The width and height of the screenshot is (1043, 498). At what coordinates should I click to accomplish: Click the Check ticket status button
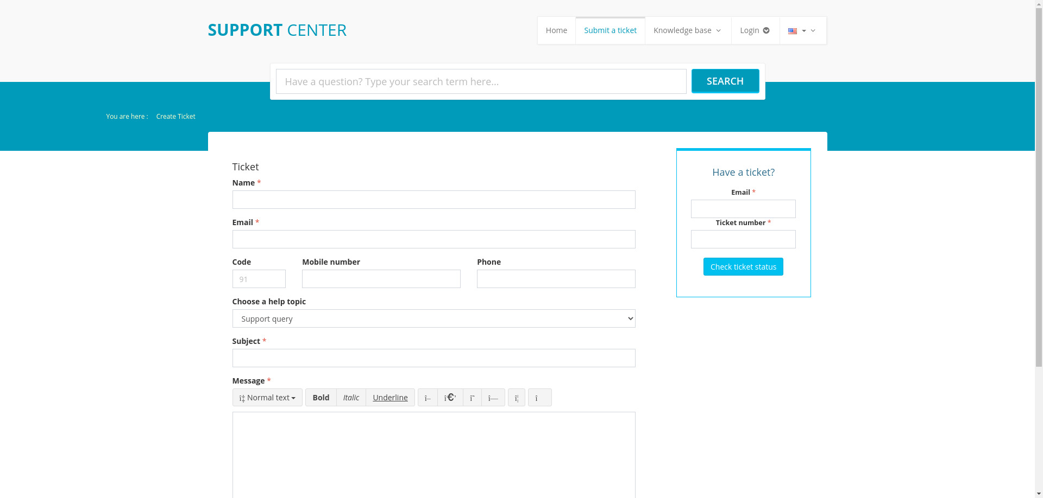click(x=743, y=267)
